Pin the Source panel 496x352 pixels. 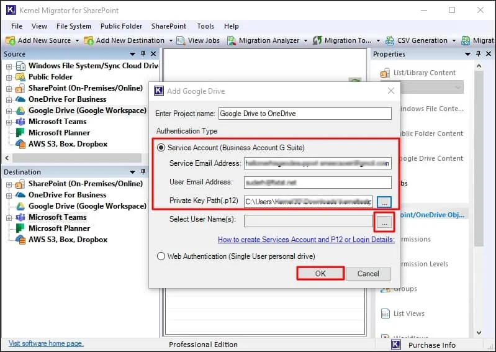click(143, 54)
